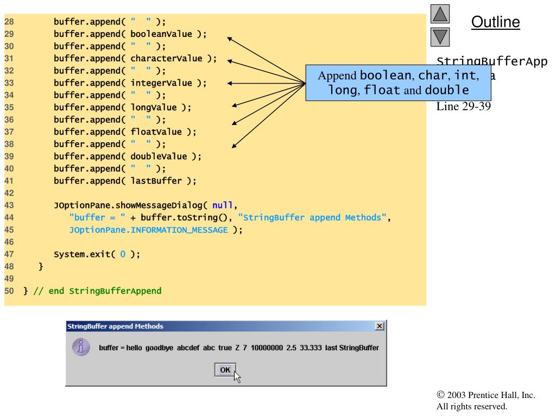This screenshot has width=556, height=417.
Task: Click the dialog title bar text
Action: (x=115, y=326)
